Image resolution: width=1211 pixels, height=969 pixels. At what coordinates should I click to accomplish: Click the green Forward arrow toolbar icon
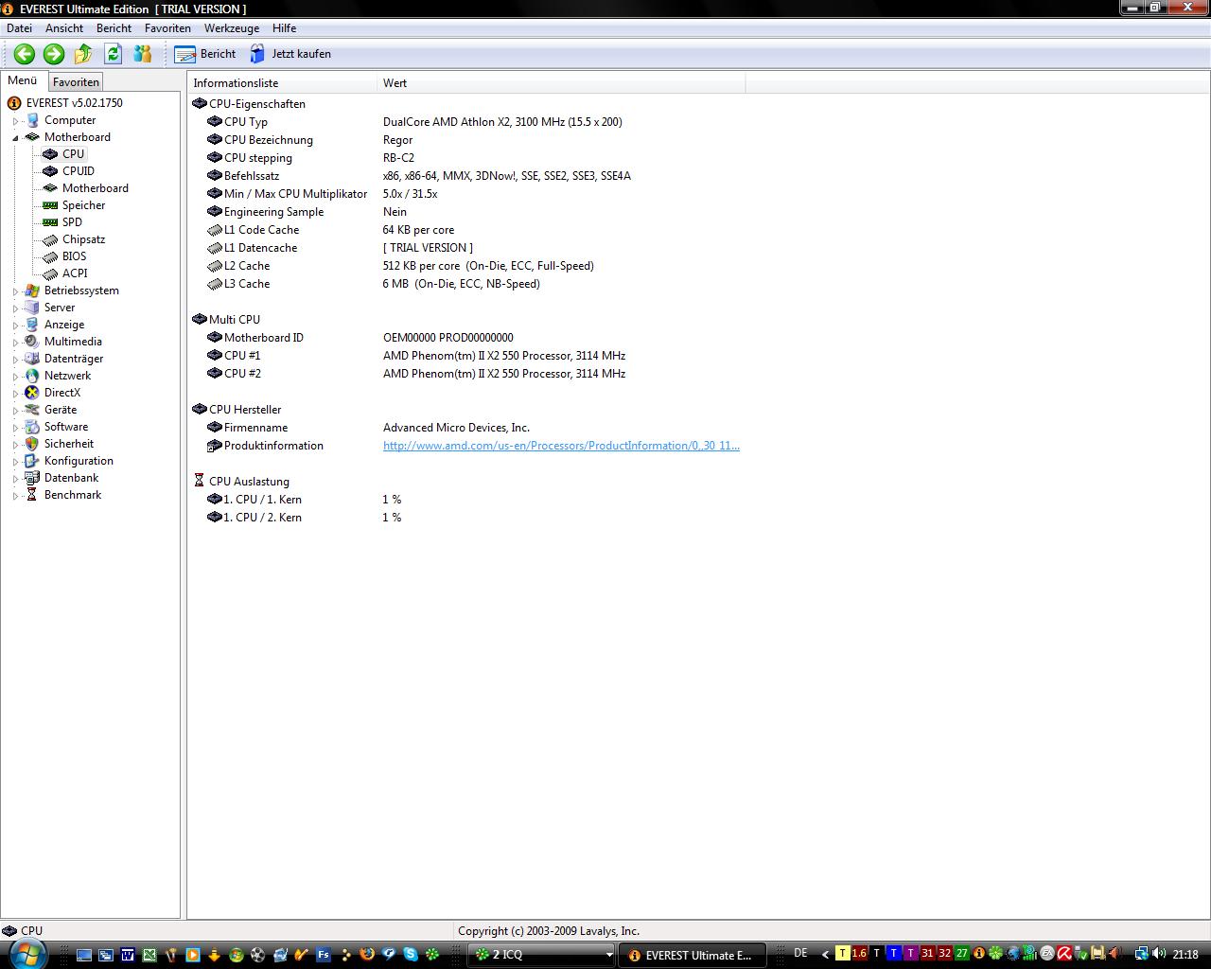(x=54, y=54)
